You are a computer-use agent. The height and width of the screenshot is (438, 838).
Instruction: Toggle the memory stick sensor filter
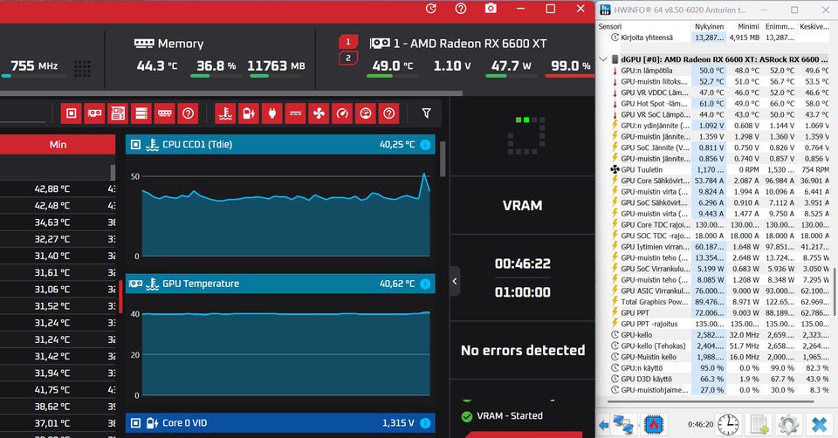click(165, 113)
